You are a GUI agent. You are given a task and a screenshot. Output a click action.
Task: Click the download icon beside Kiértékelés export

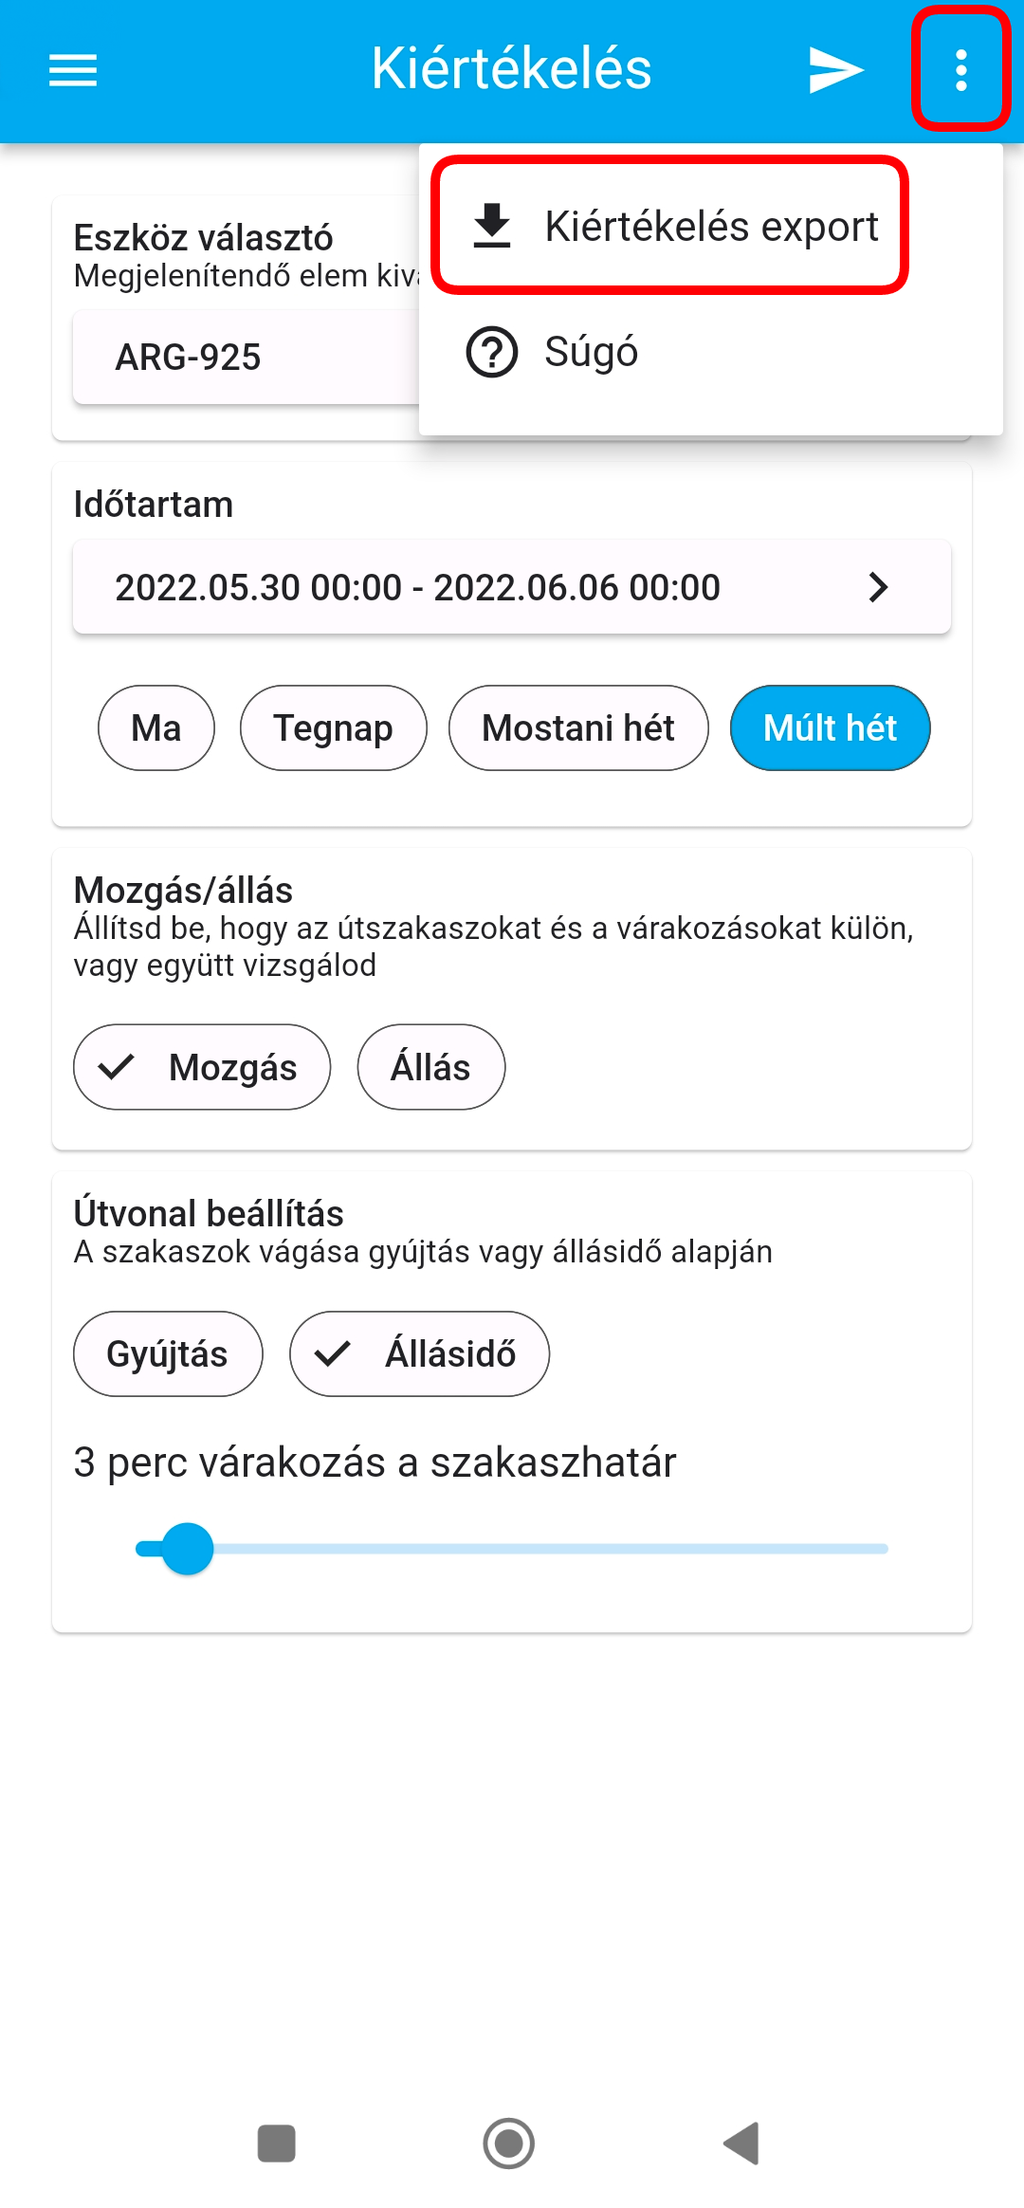pos(492,226)
